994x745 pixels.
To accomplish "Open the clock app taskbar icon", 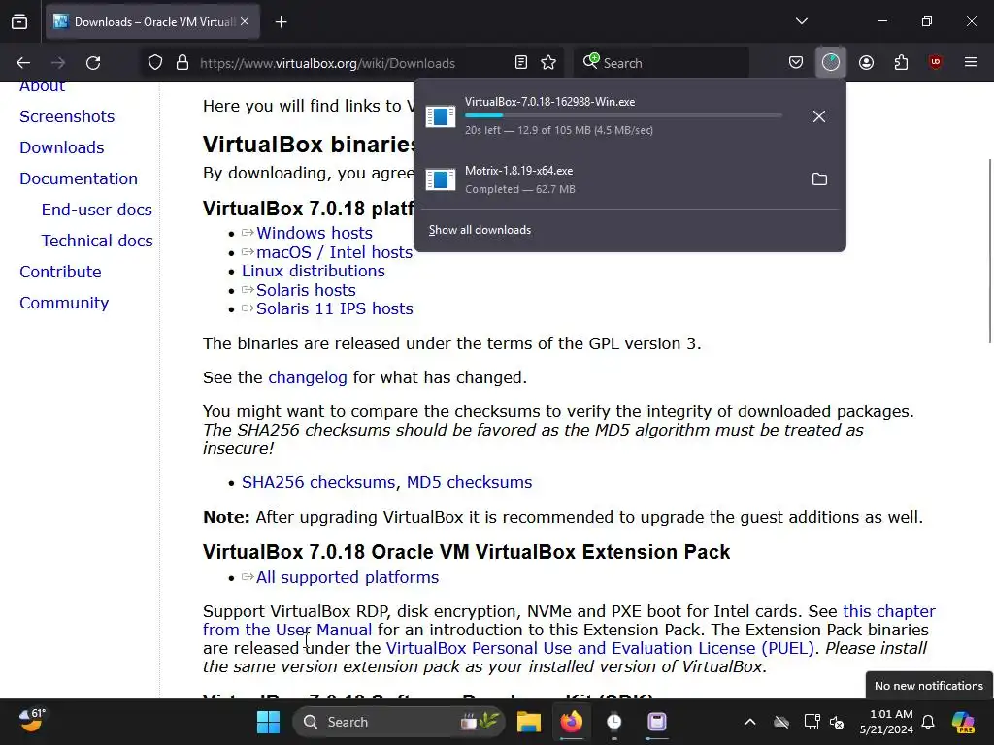I will tap(613, 722).
